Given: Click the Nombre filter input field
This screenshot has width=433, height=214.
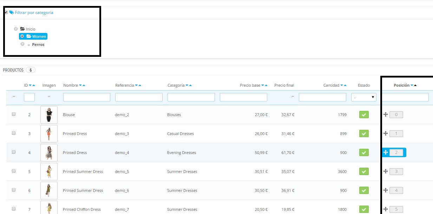Looking at the screenshot, I should coord(86,97).
